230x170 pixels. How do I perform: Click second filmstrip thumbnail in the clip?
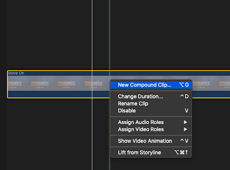pos(40,83)
